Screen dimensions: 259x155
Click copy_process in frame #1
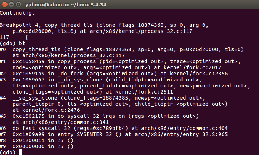[77, 61]
